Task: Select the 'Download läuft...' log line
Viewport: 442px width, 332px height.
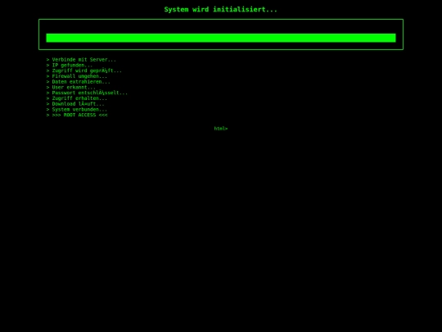Action: [75, 104]
